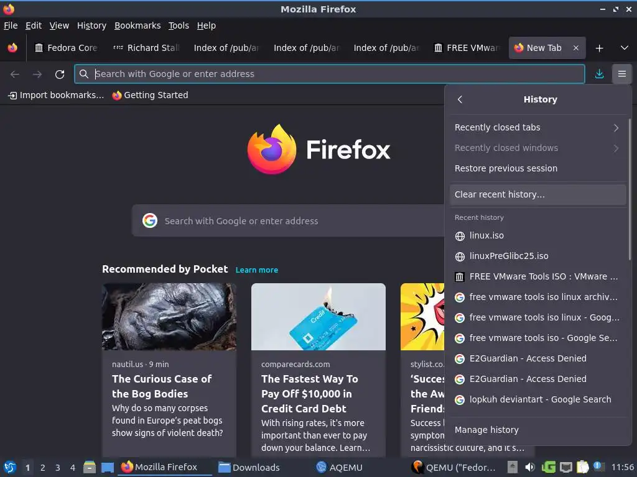This screenshot has width=637, height=477.
Task: Open the Bookmarks menu
Action: pos(137,25)
